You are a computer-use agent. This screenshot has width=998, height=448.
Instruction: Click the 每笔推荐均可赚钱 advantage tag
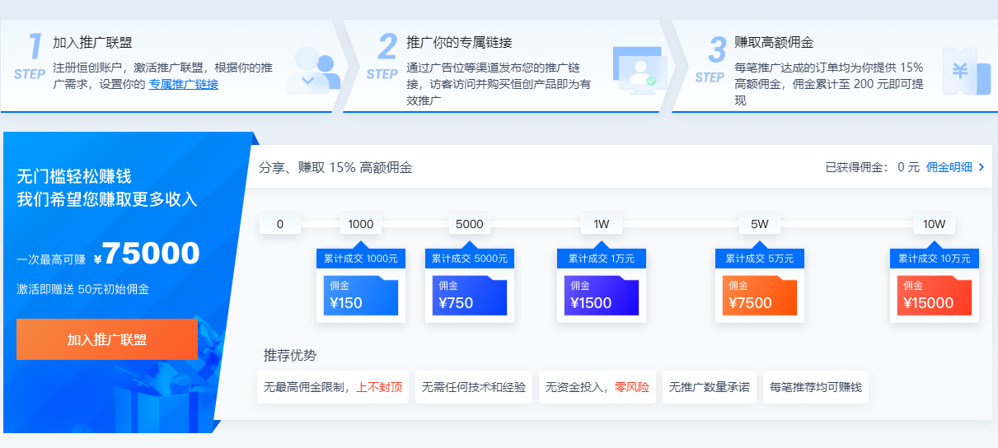pos(816,387)
